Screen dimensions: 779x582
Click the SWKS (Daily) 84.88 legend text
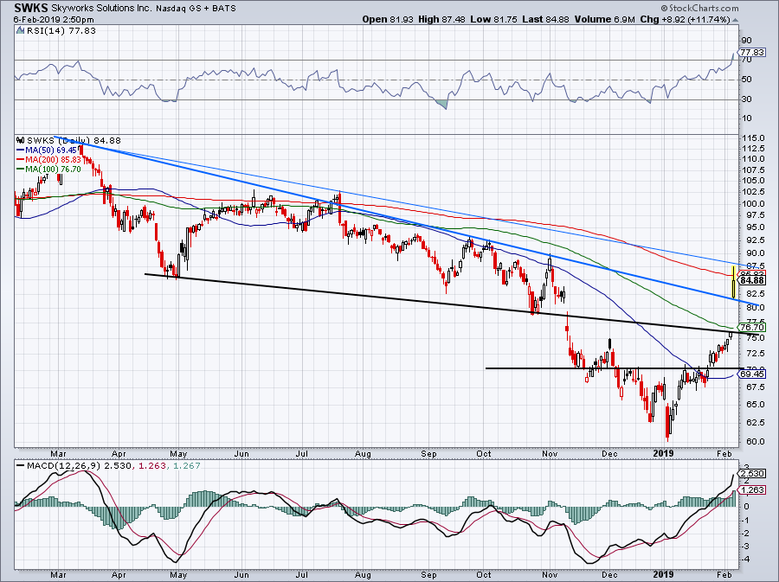[x=74, y=140]
